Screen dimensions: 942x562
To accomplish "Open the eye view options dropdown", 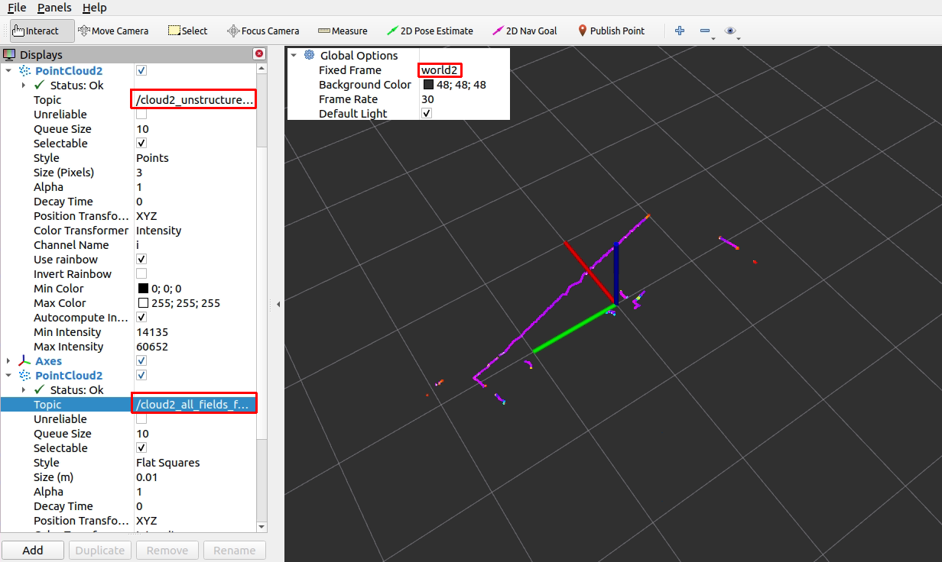I will (732, 31).
